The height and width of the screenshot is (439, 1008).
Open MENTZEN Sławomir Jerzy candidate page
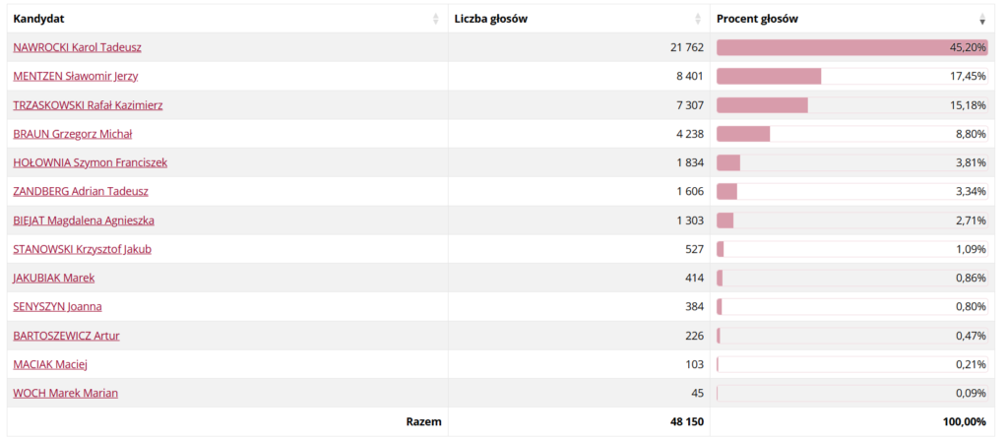click(77, 76)
